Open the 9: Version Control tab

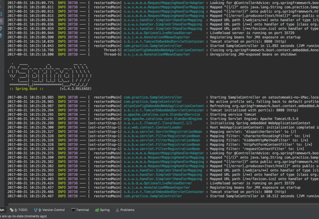(49, 210)
